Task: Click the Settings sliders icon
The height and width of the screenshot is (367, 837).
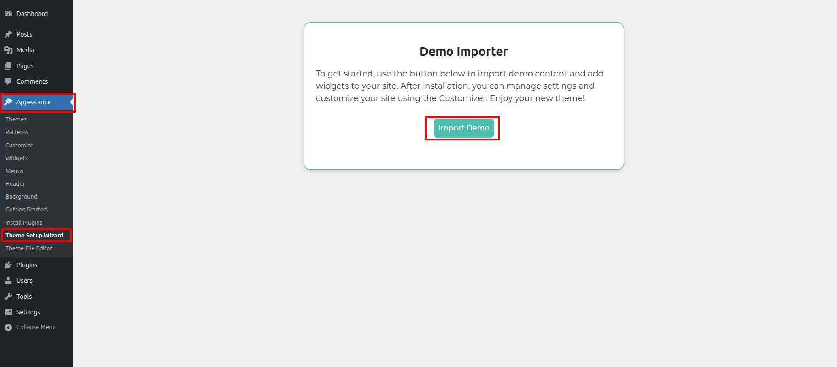Action: [x=8, y=312]
